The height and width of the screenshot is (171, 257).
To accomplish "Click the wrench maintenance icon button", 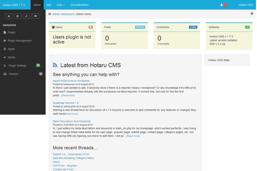I will point(27,16).
